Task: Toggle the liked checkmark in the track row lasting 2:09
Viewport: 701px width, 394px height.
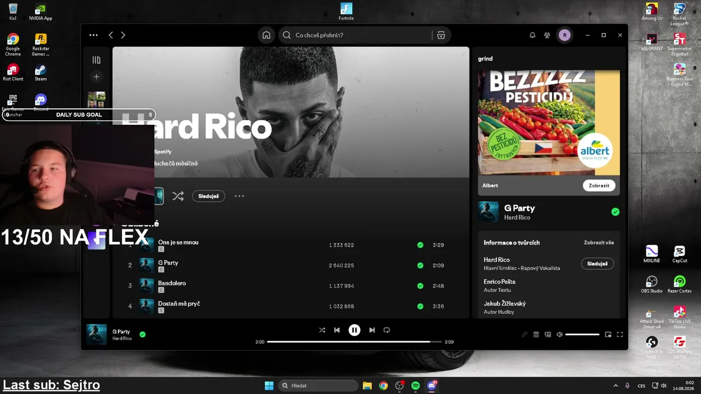Action: tap(420, 265)
